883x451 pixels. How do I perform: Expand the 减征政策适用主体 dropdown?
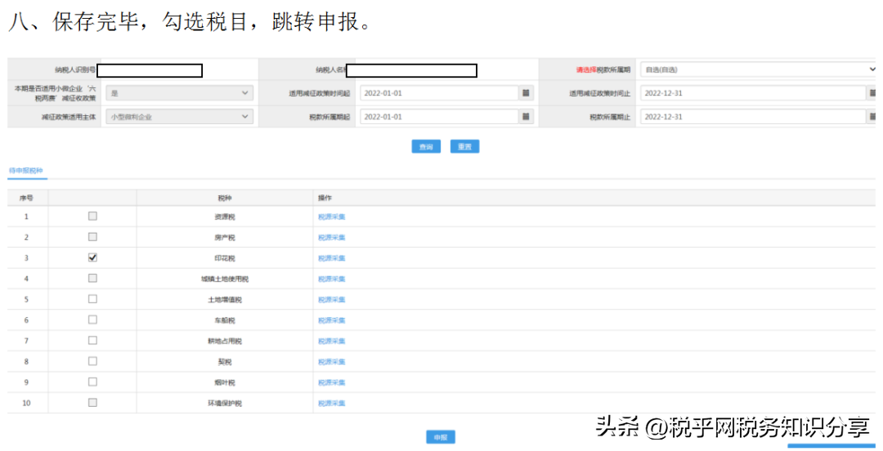[x=180, y=117]
